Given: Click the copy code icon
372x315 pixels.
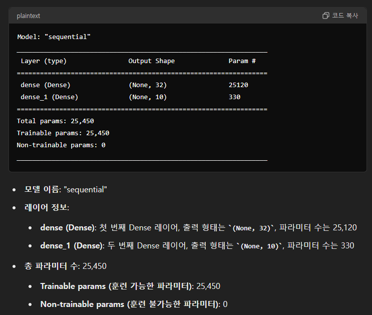Looking at the screenshot, I should pos(326,16).
